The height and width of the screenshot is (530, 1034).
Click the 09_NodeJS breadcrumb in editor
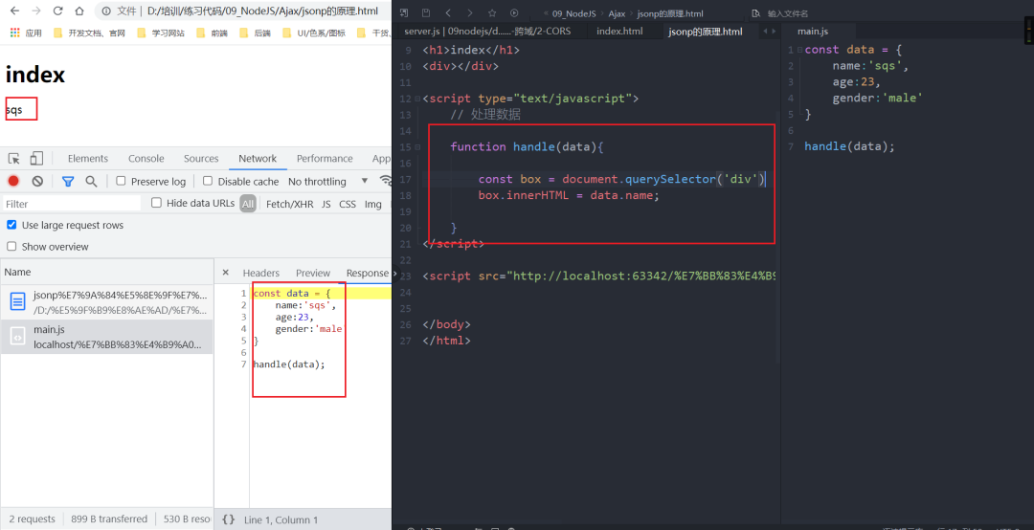click(572, 13)
